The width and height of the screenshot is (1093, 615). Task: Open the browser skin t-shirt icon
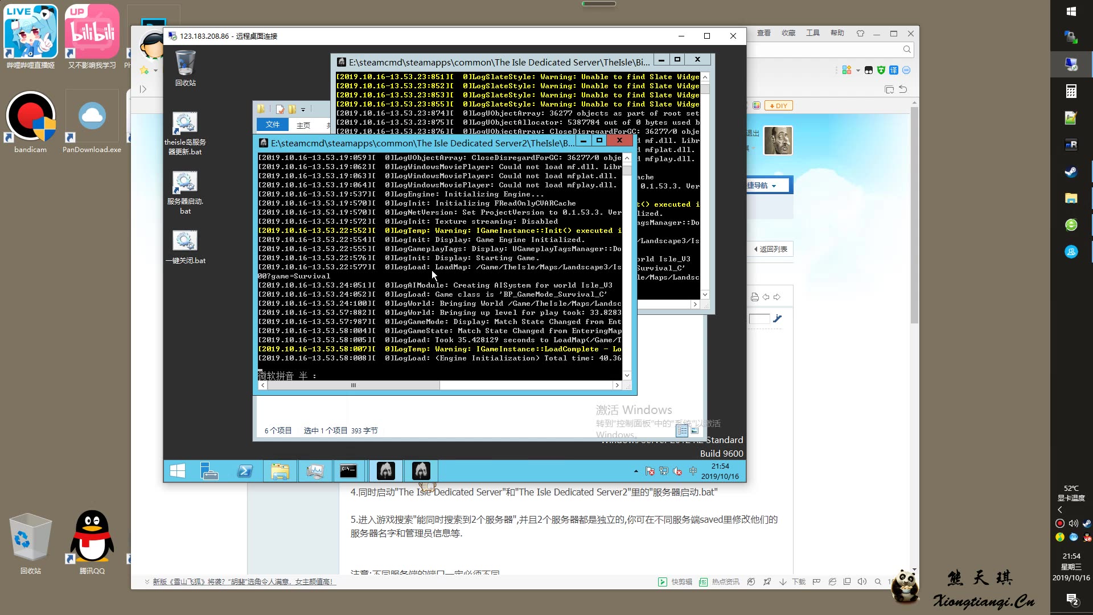coord(860,33)
